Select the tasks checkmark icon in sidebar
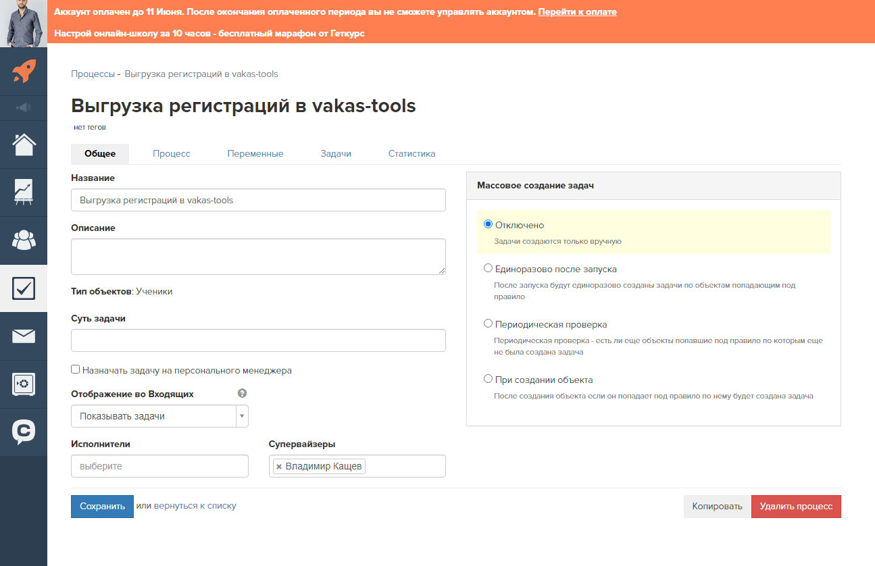Screen dimensions: 875x566 (x=24, y=288)
